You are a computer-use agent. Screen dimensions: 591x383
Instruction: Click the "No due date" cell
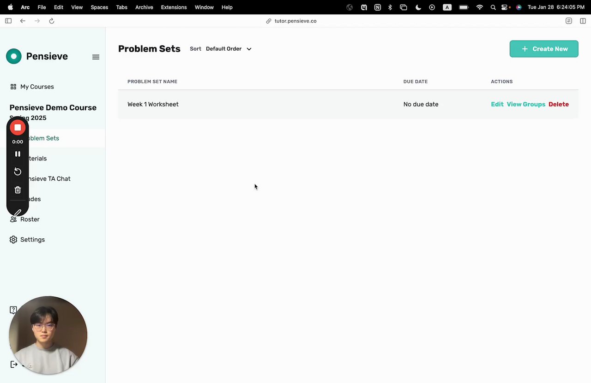pos(421,104)
